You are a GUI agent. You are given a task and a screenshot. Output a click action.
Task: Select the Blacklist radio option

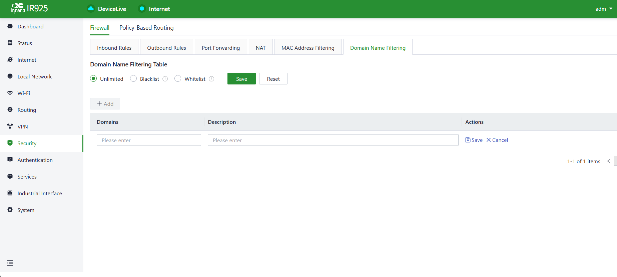pos(133,78)
